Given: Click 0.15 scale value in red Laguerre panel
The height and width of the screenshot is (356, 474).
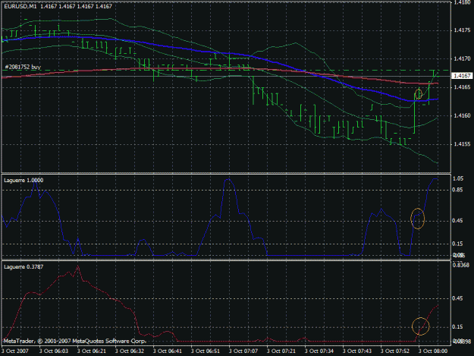Looking at the screenshot, I should 458,327.
